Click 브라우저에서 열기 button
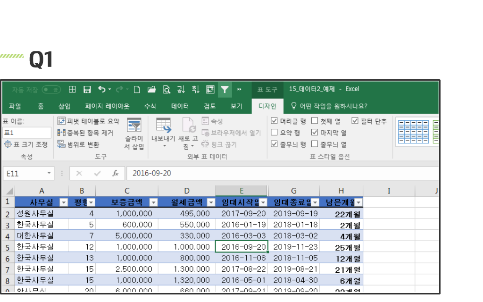 coord(231,133)
